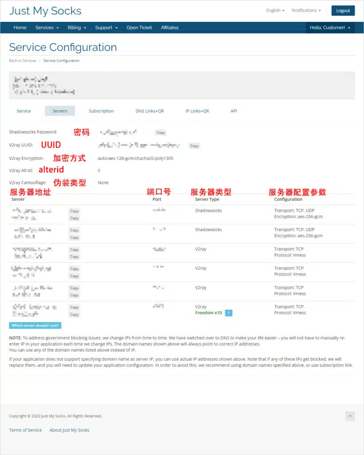This screenshot has height=455, width=364.
Task: Expand the Services menu
Action: 47,28
